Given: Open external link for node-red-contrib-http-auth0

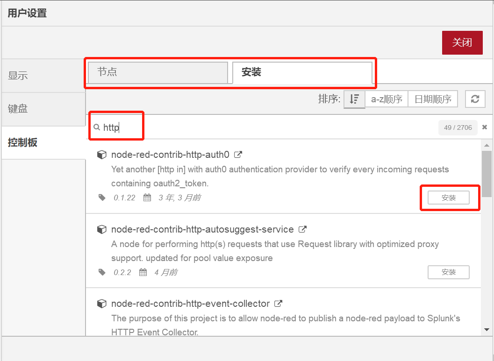Looking at the screenshot, I should 238,155.
